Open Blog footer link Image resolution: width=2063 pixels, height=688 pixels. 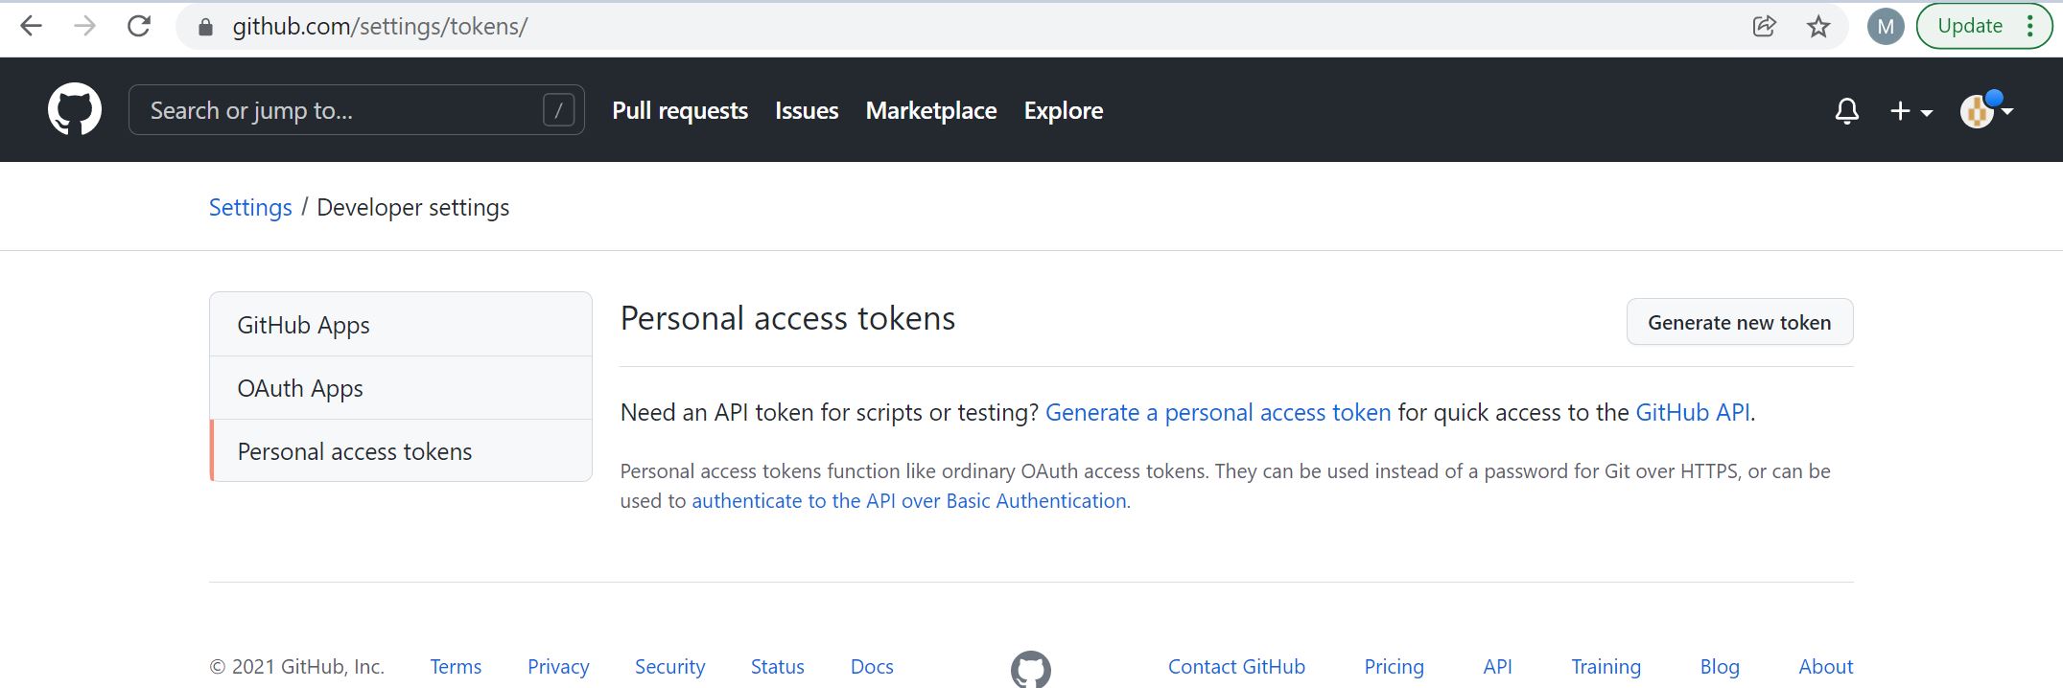(x=1720, y=666)
